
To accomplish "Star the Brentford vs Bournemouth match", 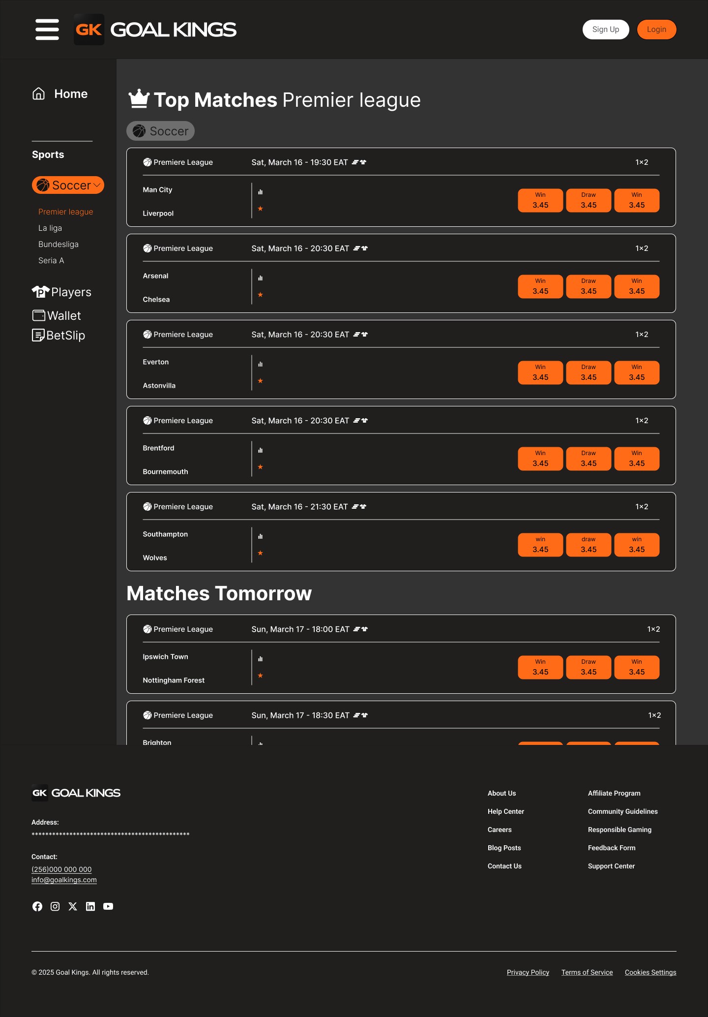I will pos(261,467).
